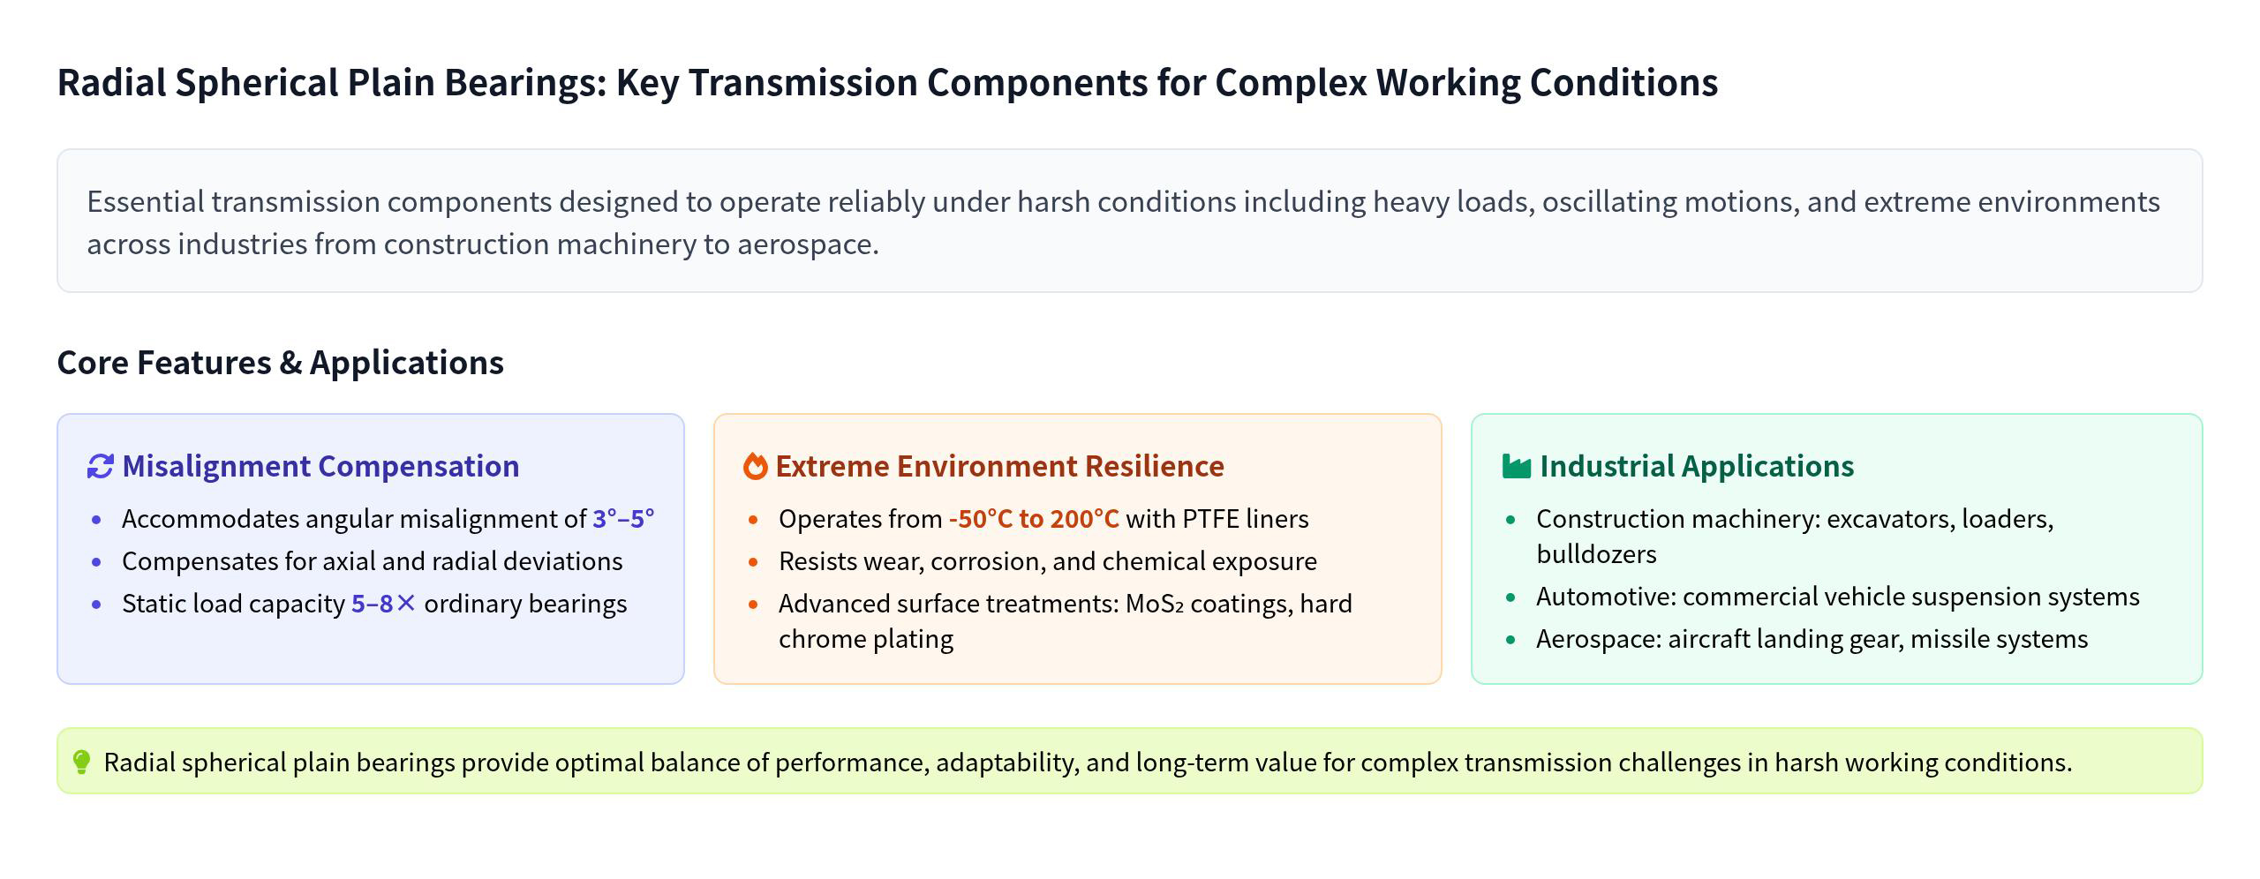The image size is (2260, 879).
Task: Click the main title about Radial Spherical Plain Bearings
Action: [887, 82]
